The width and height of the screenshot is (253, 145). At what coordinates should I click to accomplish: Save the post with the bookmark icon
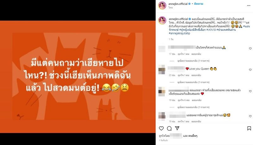tap(249, 128)
